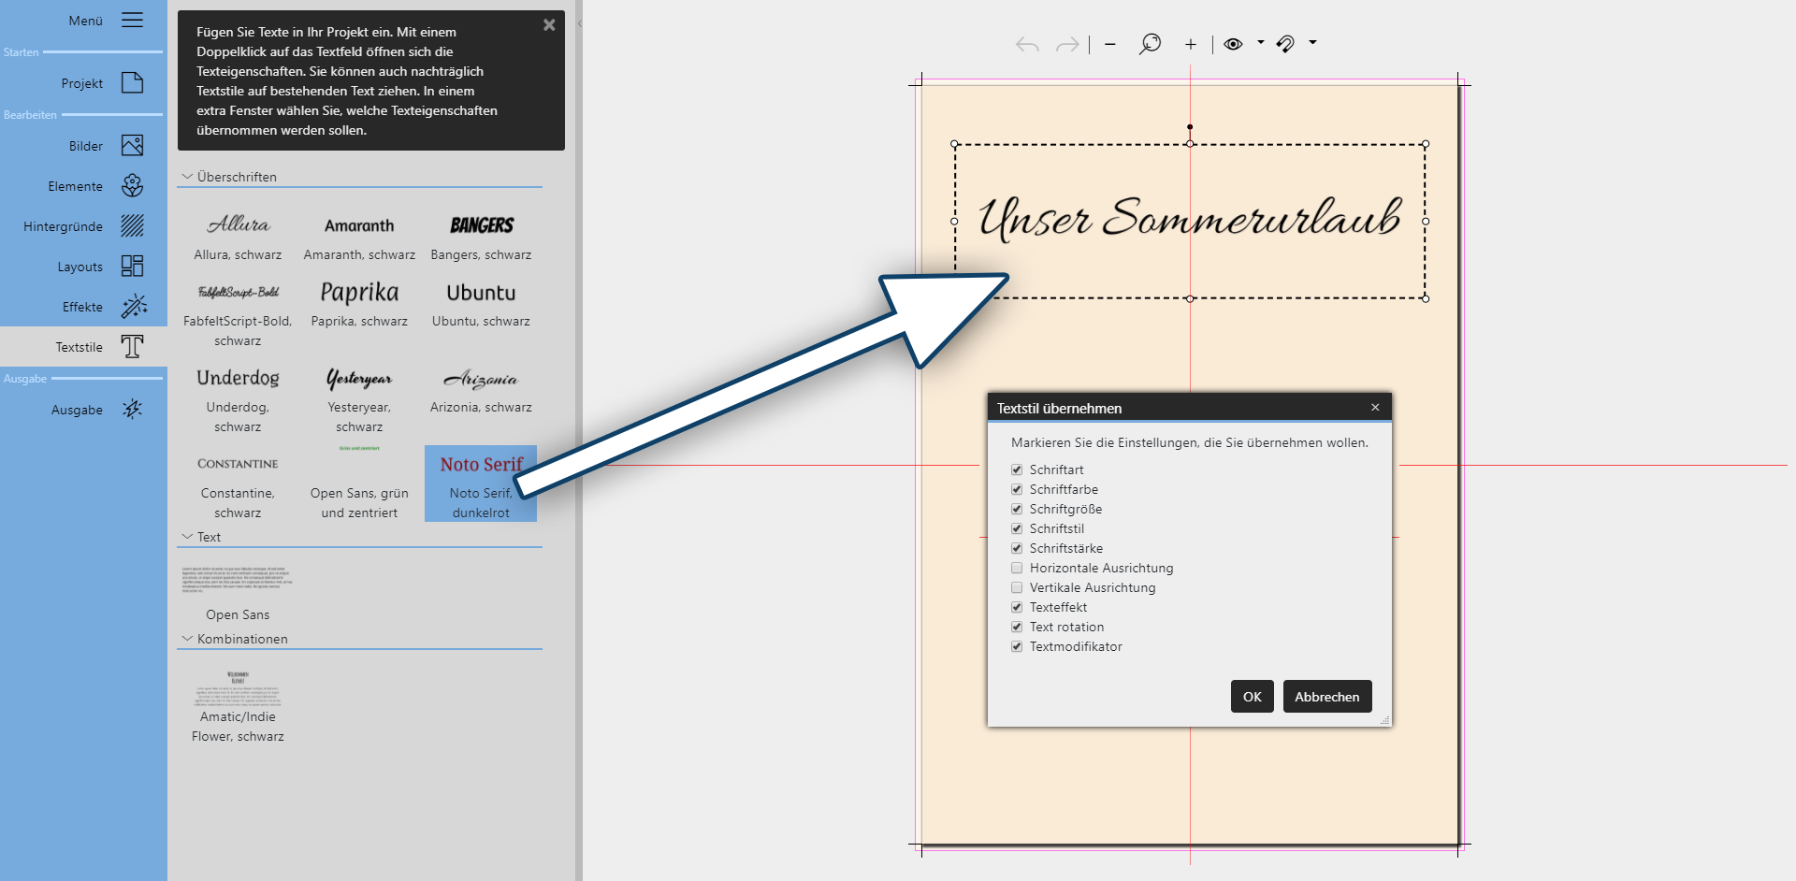
Task: Open the Bilder image icon
Action: click(132, 146)
